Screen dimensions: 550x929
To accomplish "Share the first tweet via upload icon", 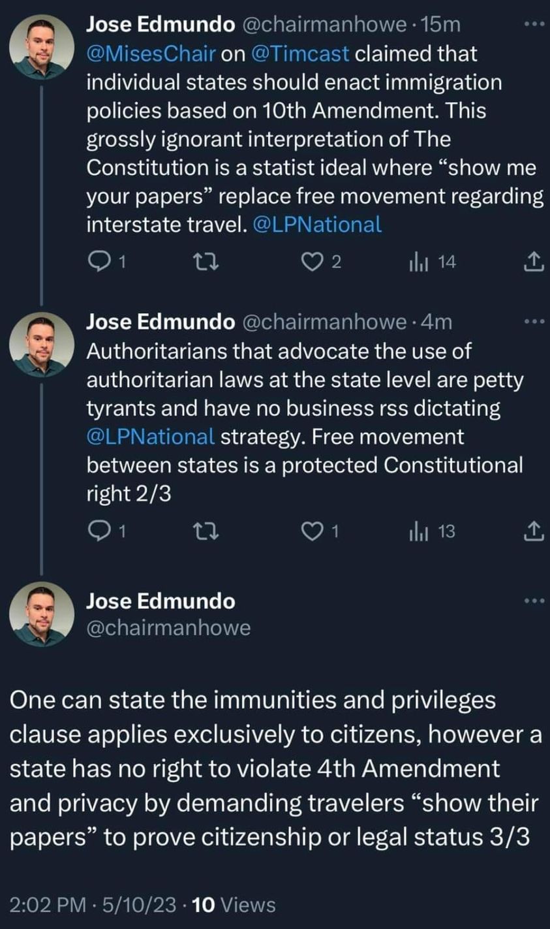I will click(x=532, y=262).
